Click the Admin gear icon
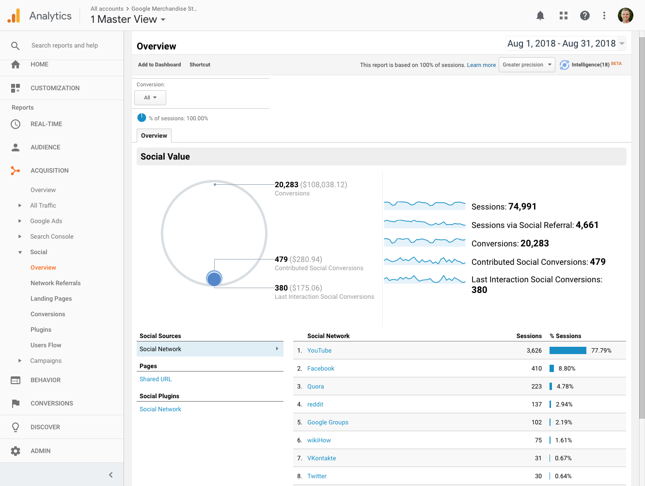 tap(16, 451)
